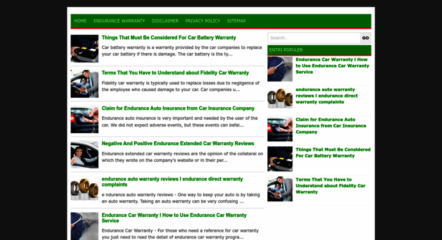Click sidebar Fidelity salesman thumbnail
The image size is (442, 240).
[280, 189]
